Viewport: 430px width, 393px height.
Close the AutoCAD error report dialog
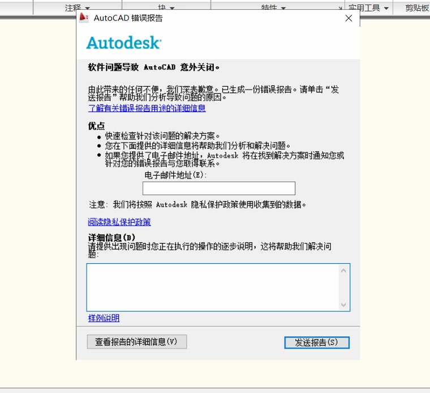349,18
